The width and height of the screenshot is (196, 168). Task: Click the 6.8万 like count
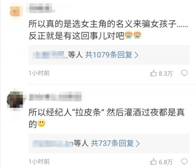pyautogui.click(x=166, y=162)
